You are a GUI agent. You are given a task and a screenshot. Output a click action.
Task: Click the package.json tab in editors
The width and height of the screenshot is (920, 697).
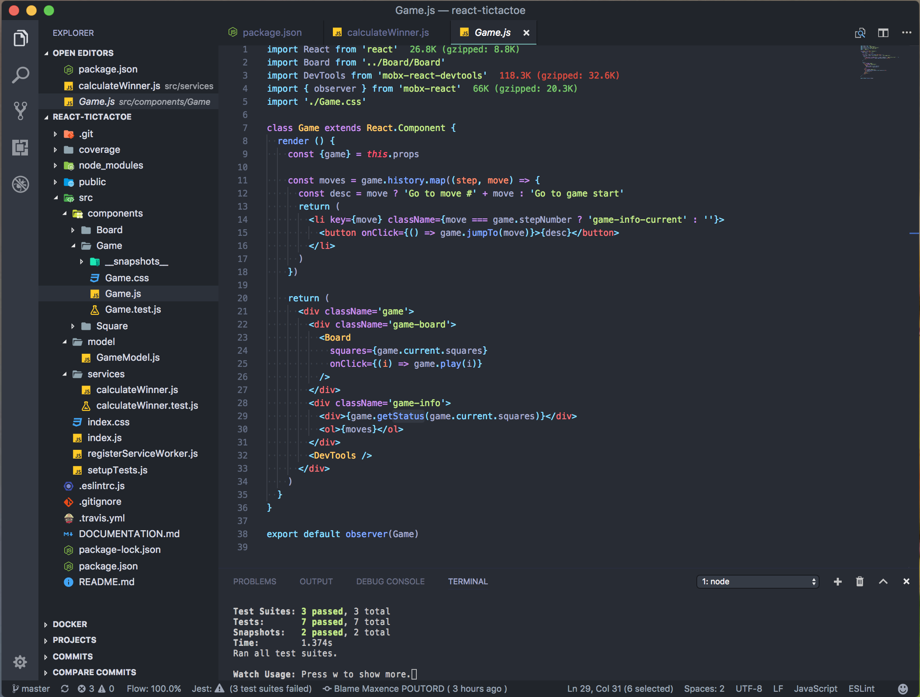[271, 32]
